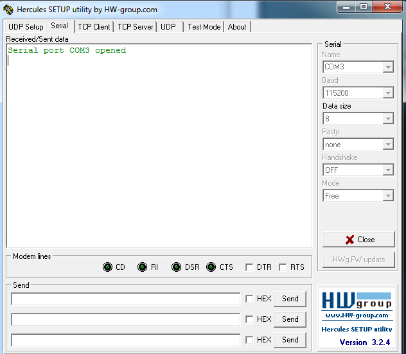Open the Mode dropdown showing Free

[x=358, y=196]
